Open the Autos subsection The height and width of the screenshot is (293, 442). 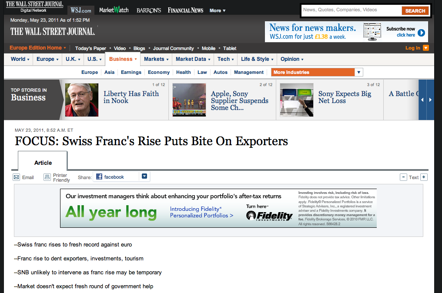[x=221, y=73]
